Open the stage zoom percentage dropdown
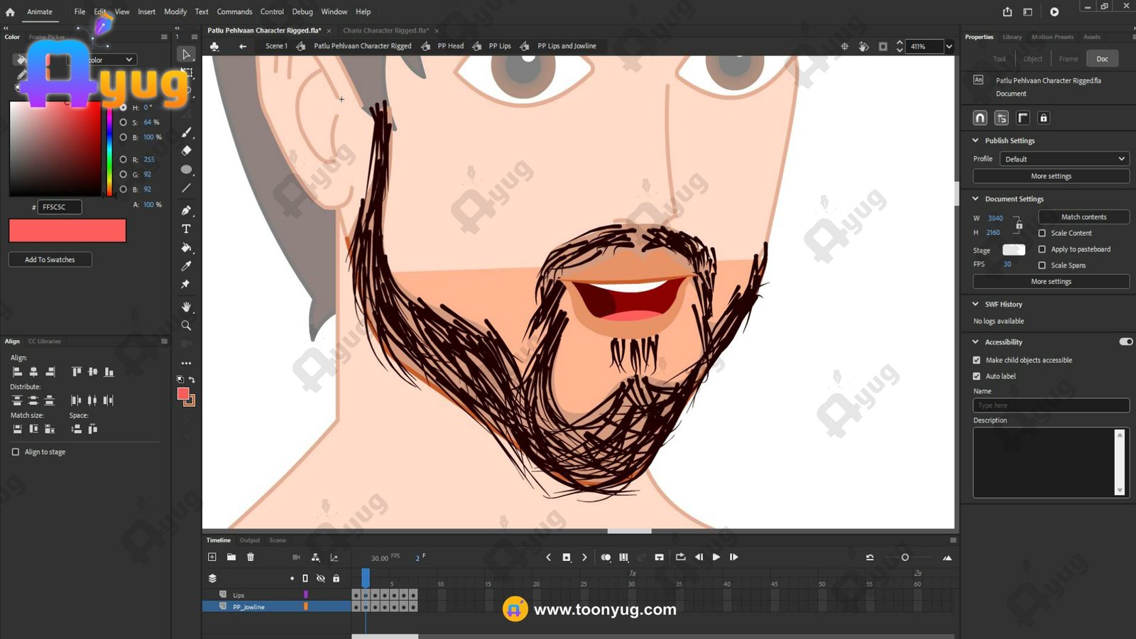Image resolution: width=1136 pixels, height=639 pixels. click(949, 46)
